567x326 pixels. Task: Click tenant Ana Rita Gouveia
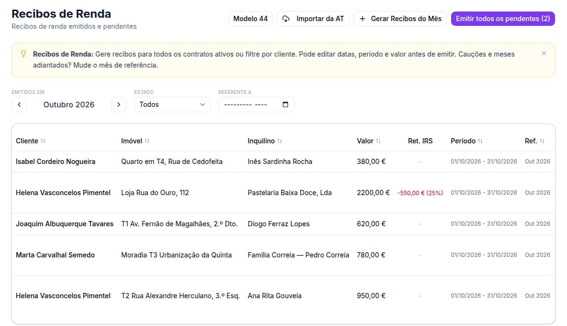(x=274, y=296)
